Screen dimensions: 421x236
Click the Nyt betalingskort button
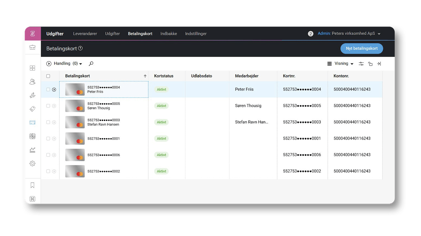[361, 49]
